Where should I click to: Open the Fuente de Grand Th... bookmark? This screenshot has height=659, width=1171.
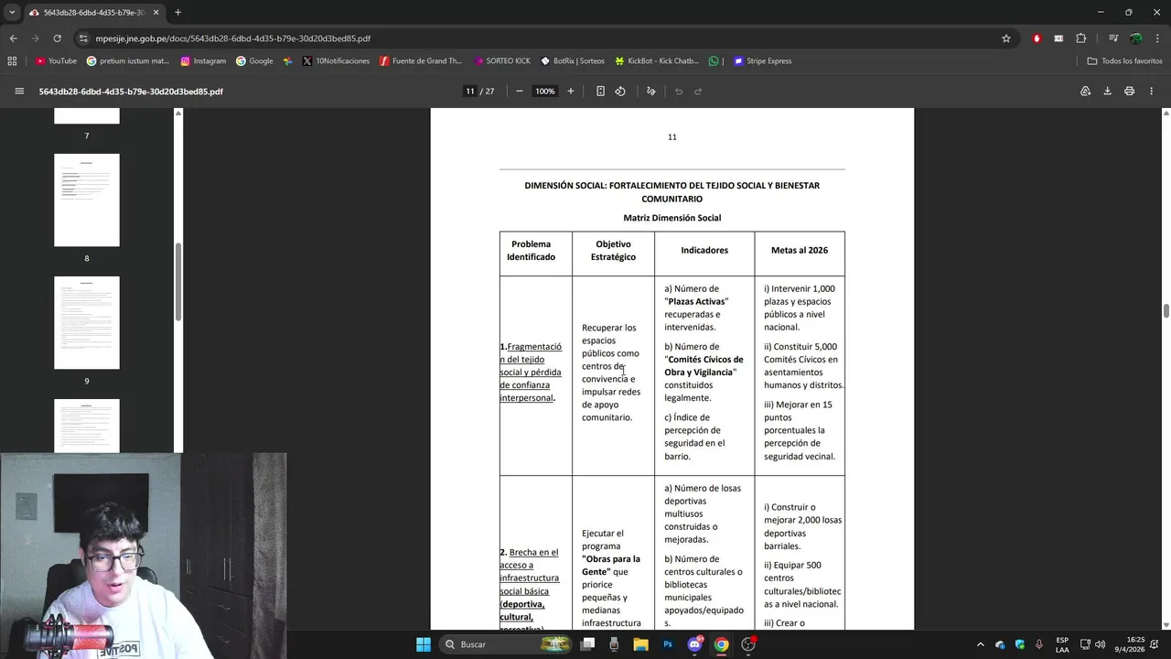coord(421,61)
